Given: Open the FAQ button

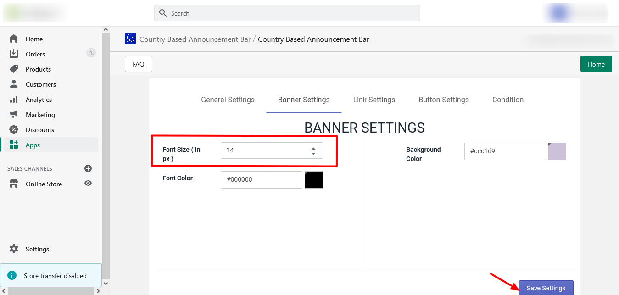Looking at the screenshot, I should point(139,64).
